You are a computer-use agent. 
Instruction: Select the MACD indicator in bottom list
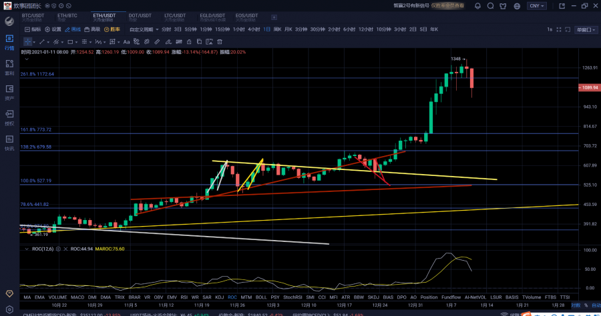point(78,297)
